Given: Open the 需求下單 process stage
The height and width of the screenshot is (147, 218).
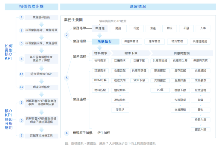Looking at the screenshot, I should click(x=131, y=53).
